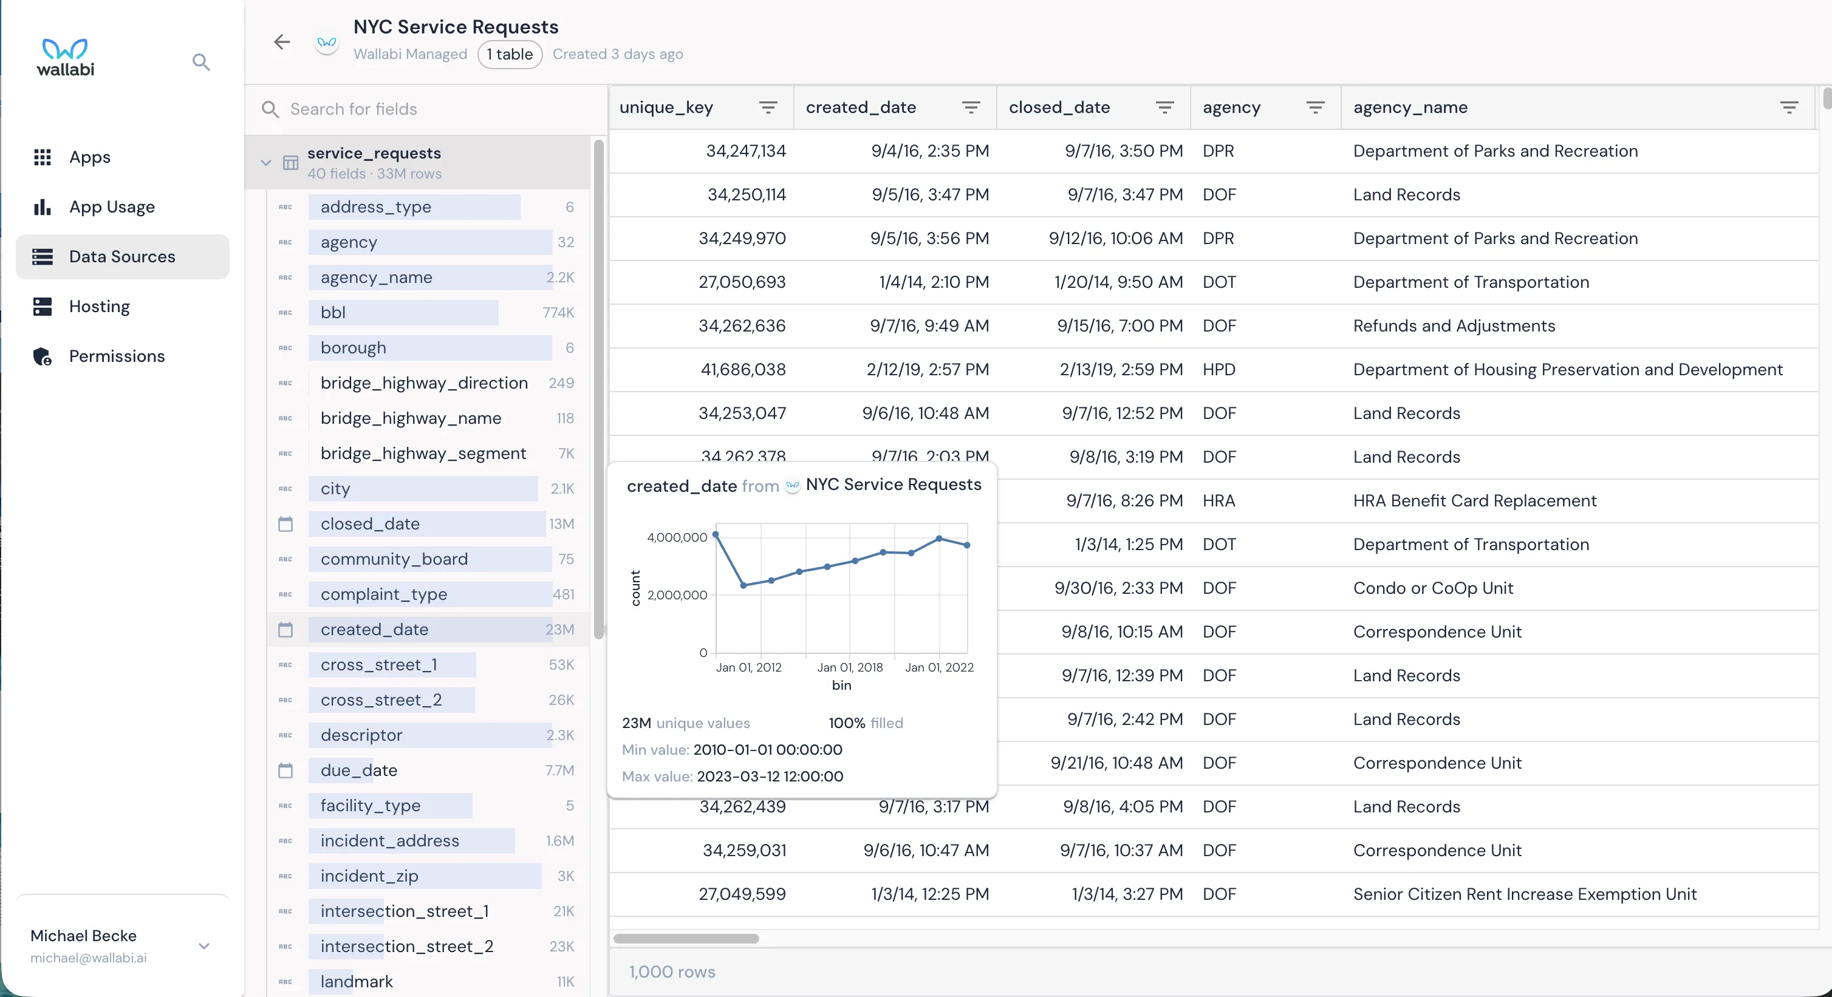Select Data Sources in the sidebar

(122, 257)
